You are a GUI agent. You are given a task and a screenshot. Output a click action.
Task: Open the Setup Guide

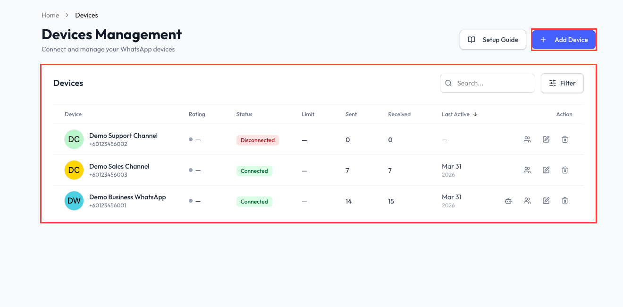pyautogui.click(x=493, y=40)
